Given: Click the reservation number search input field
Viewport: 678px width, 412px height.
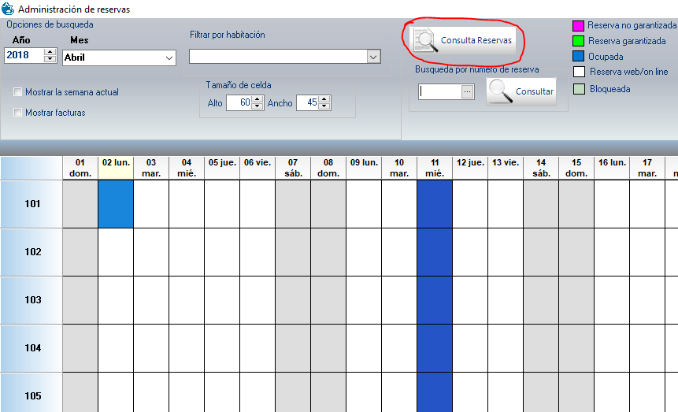Looking at the screenshot, I should [439, 91].
